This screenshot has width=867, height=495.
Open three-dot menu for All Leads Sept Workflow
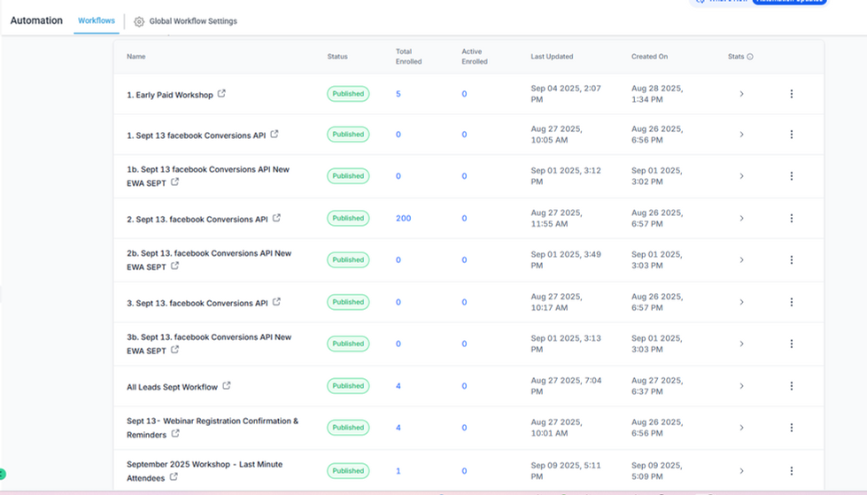[x=791, y=386]
